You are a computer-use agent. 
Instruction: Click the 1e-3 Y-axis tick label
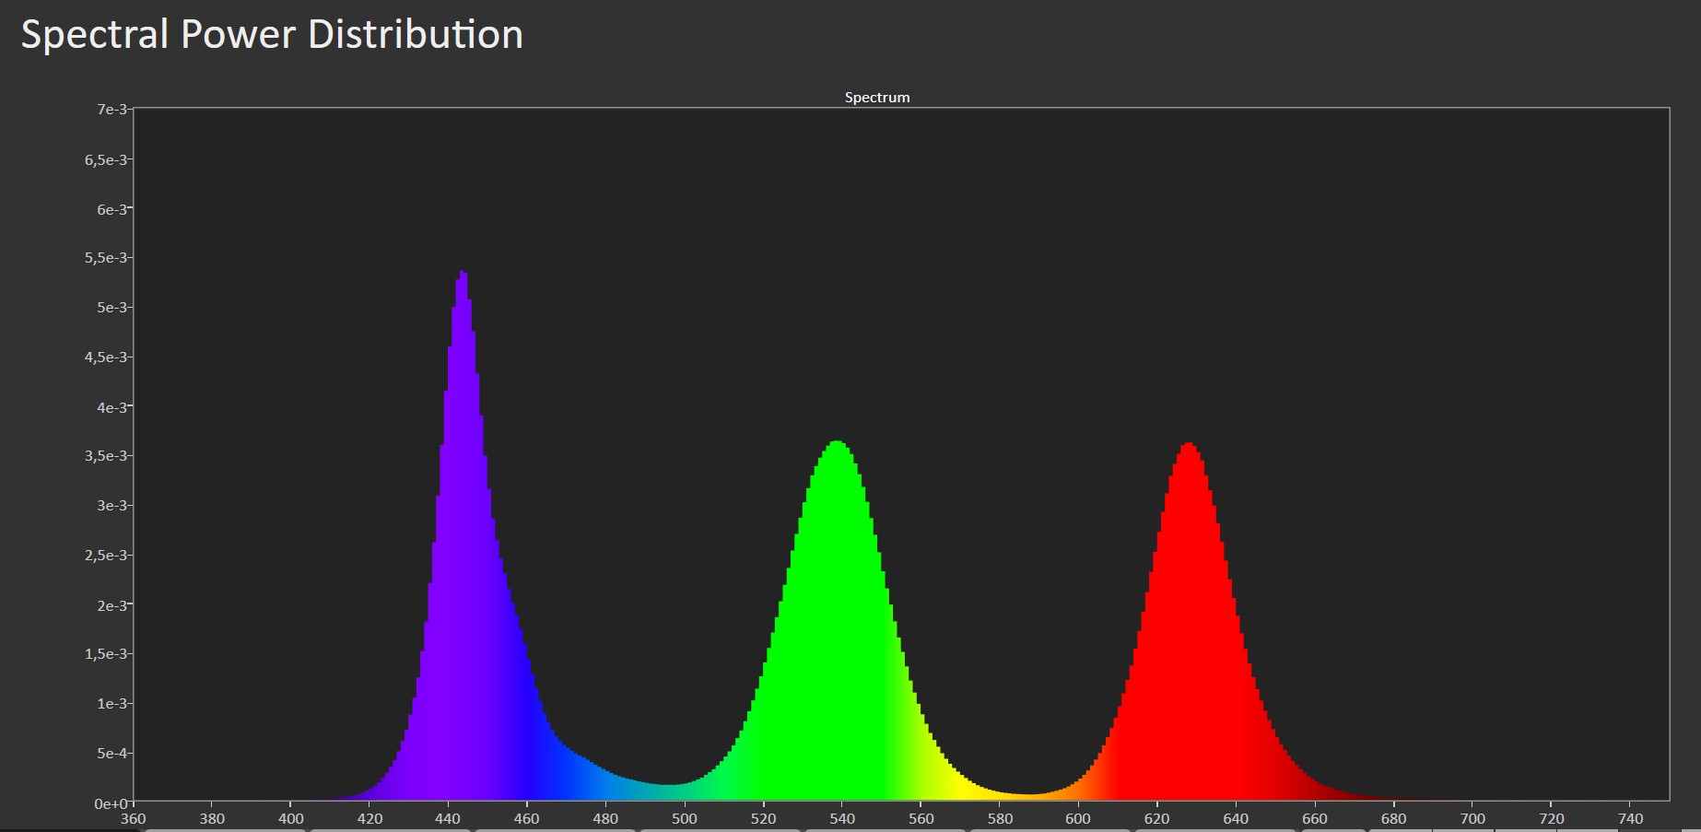111,704
